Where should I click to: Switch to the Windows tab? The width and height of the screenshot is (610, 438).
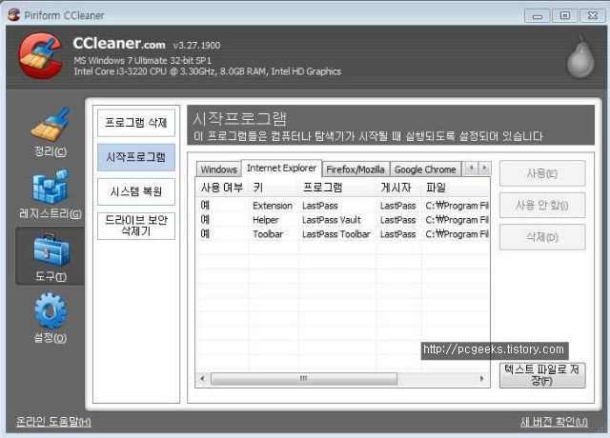tap(219, 169)
